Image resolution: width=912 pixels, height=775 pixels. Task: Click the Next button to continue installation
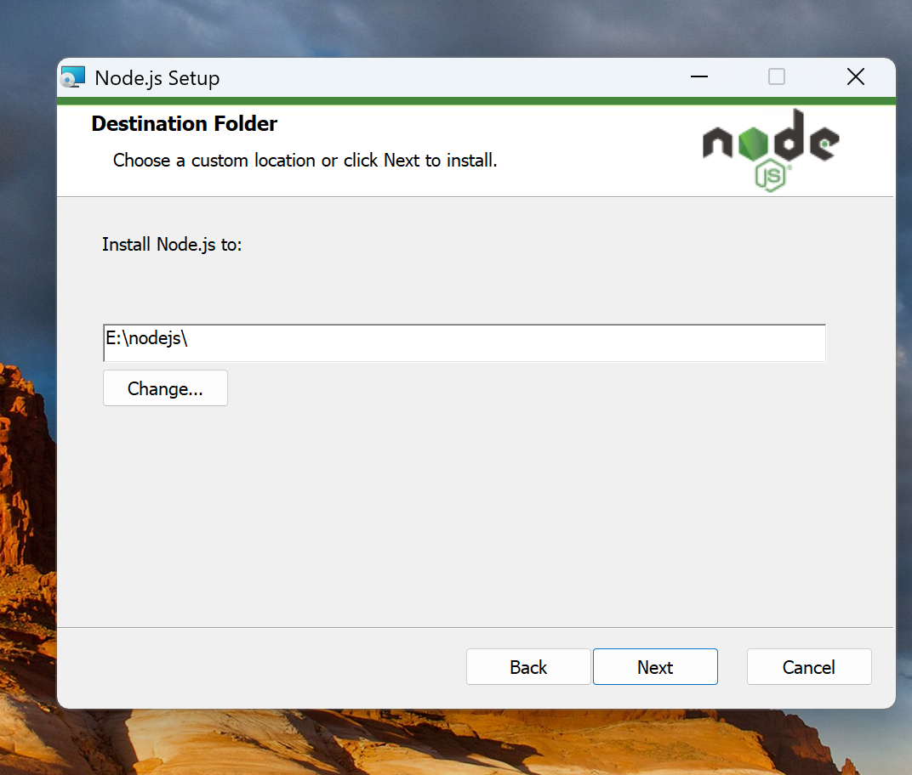pos(655,666)
